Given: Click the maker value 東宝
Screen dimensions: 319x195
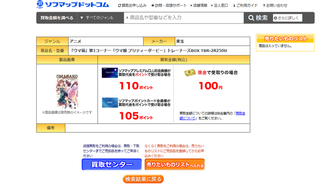Looking at the screenshot, I should (x=180, y=41).
